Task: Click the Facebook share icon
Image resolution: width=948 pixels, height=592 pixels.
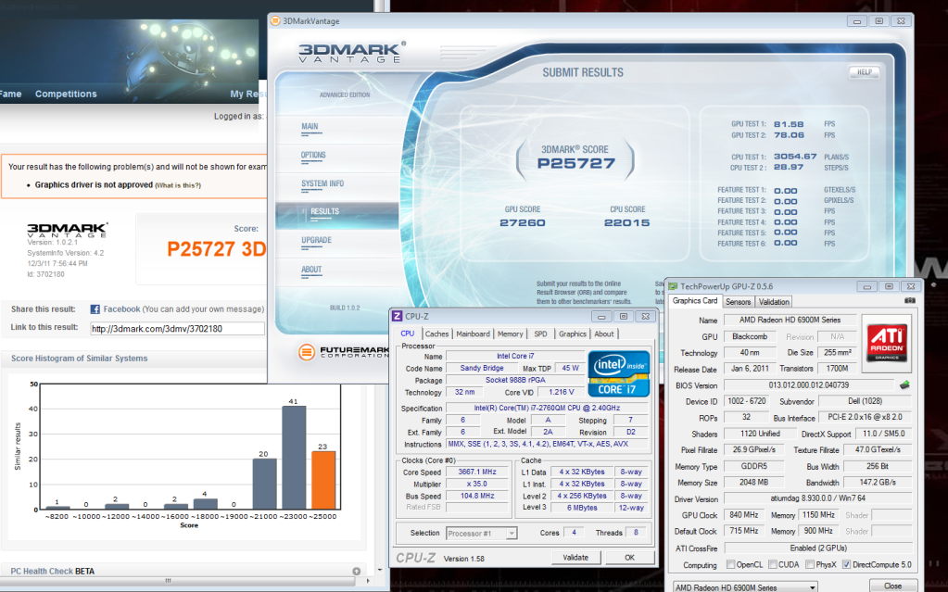Action: (95, 309)
